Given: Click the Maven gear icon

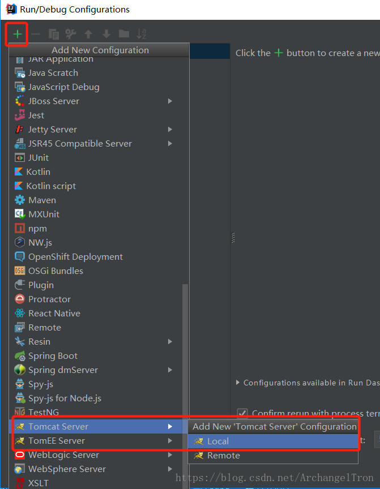Looking at the screenshot, I should coord(20,200).
